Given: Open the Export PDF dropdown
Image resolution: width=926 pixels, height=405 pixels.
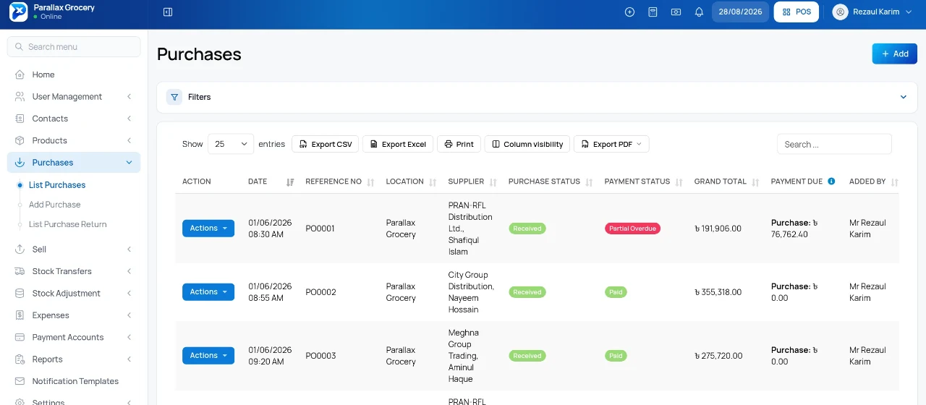Looking at the screenshot, I should [611, 144].
